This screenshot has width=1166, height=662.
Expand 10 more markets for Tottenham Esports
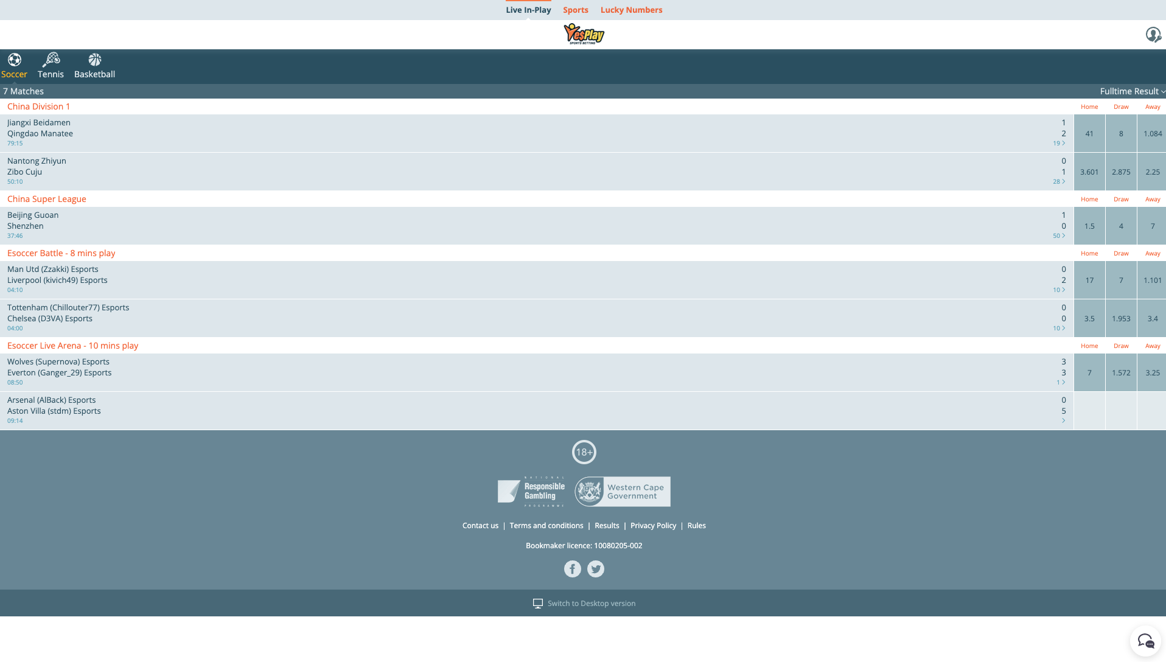click(x=1060, y=329)
